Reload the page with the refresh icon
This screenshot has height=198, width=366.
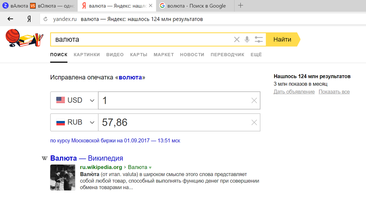[x=46, y=19]
